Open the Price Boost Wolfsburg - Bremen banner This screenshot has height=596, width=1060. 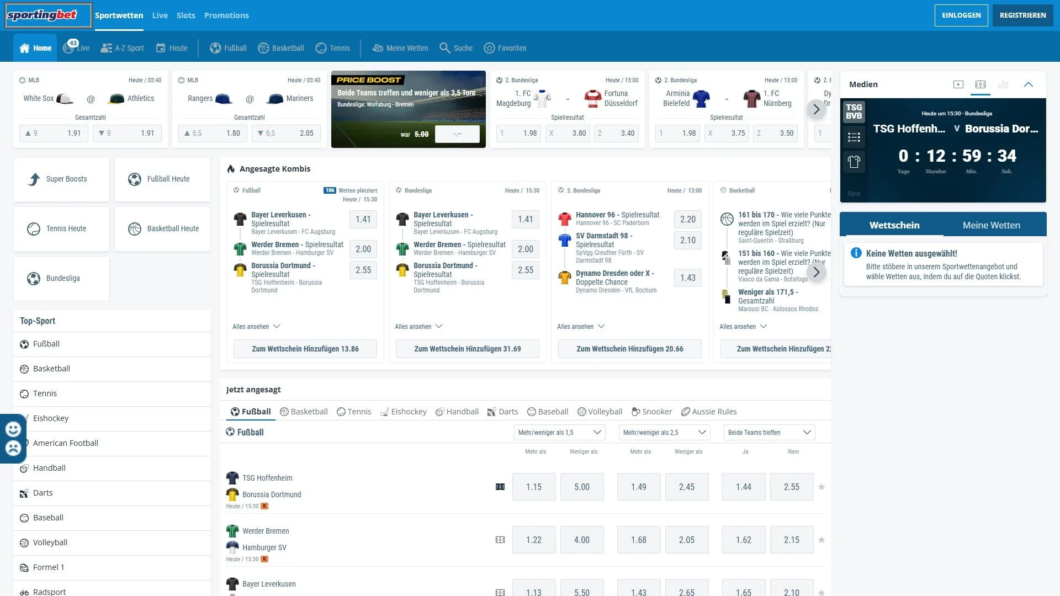click(409, 109)
